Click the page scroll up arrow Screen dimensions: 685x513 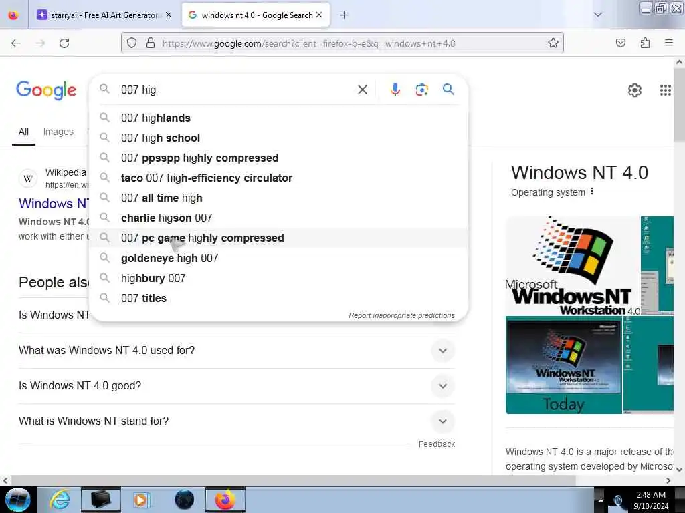(680, 62)
